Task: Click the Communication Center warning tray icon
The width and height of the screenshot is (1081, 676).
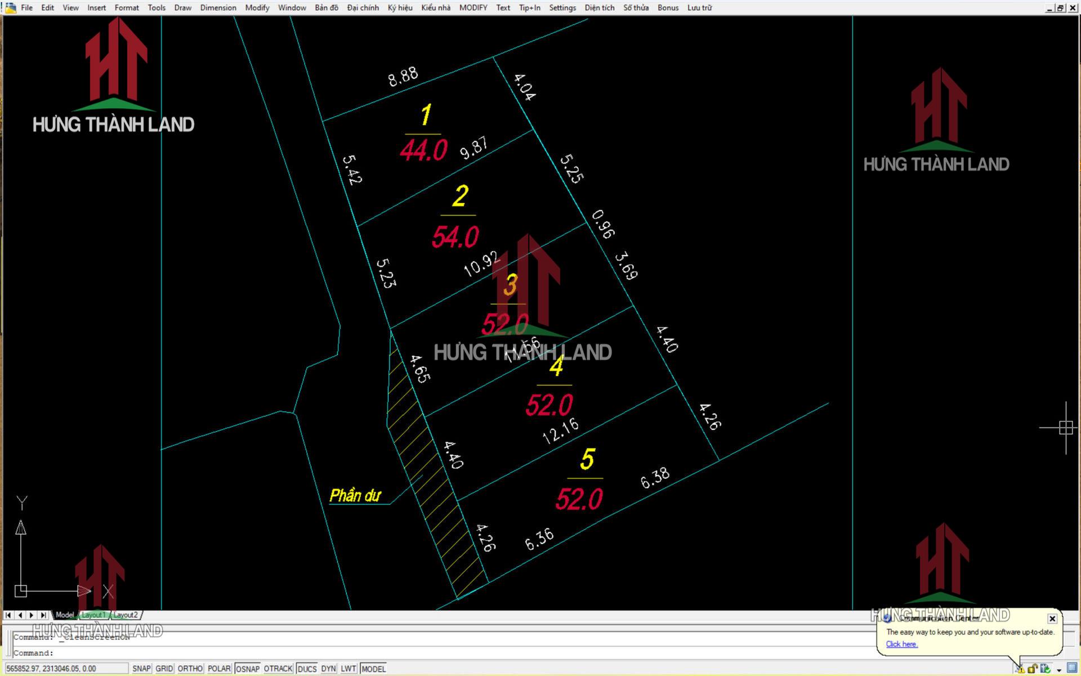Action: pyautogui.click(x=1020, y=669)
